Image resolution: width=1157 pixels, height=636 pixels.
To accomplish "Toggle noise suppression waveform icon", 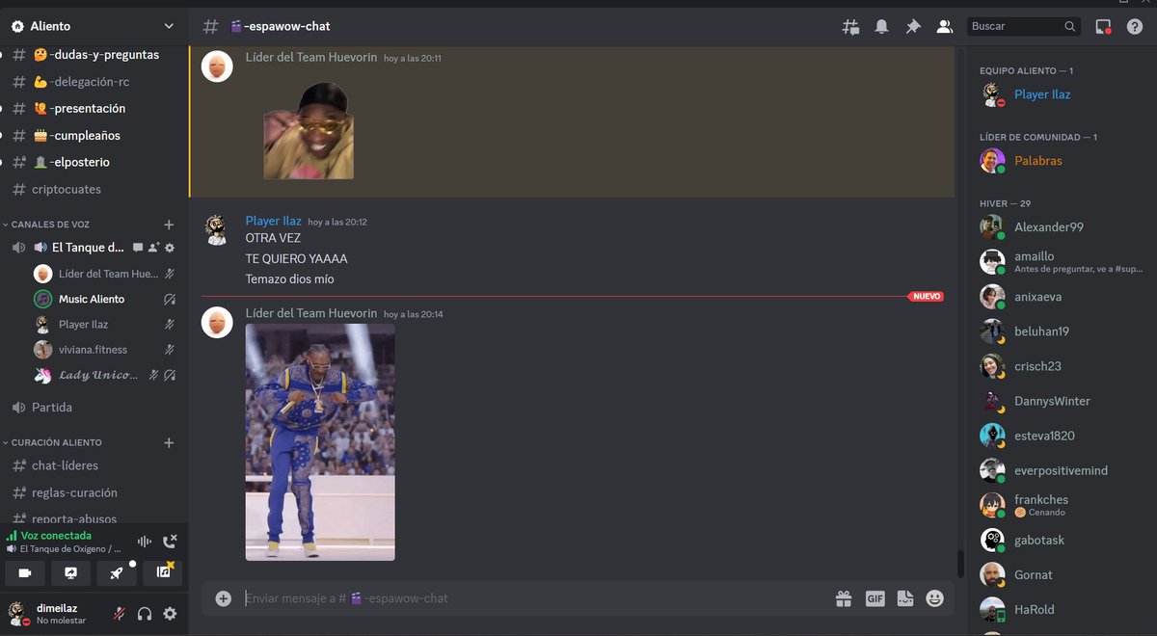I will click(x=145, y=542).
